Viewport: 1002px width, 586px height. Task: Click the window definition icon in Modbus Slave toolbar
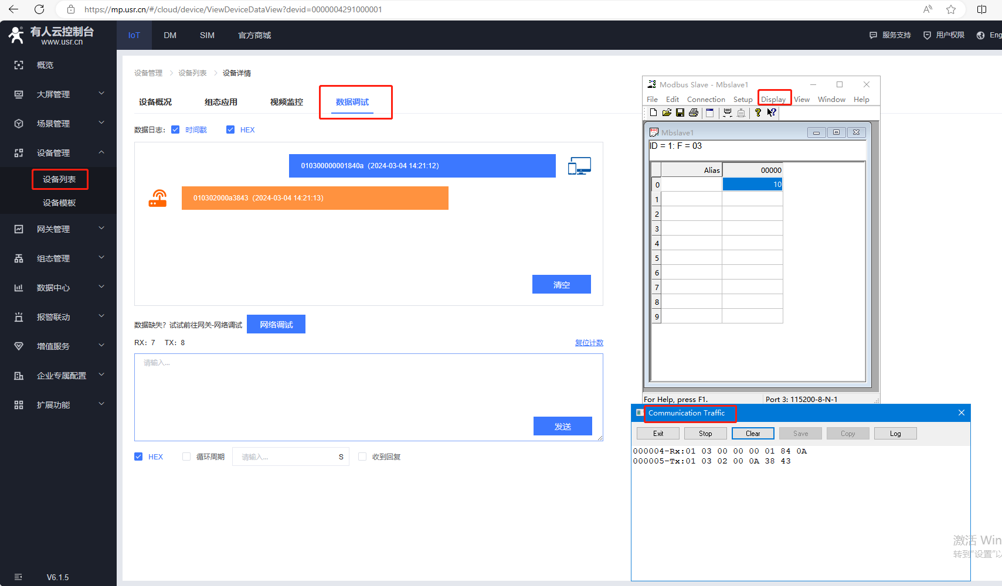pos(709,113)
